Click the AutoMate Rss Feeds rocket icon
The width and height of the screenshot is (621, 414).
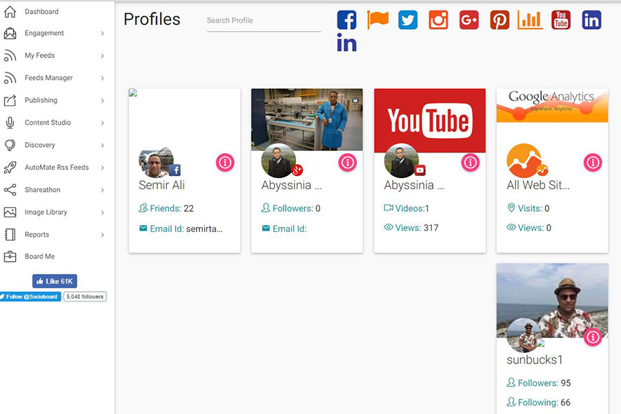[x=10, y=168]
